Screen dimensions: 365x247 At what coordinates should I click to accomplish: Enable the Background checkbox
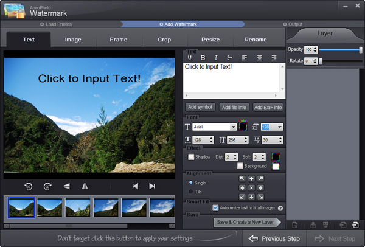point(240,165)
